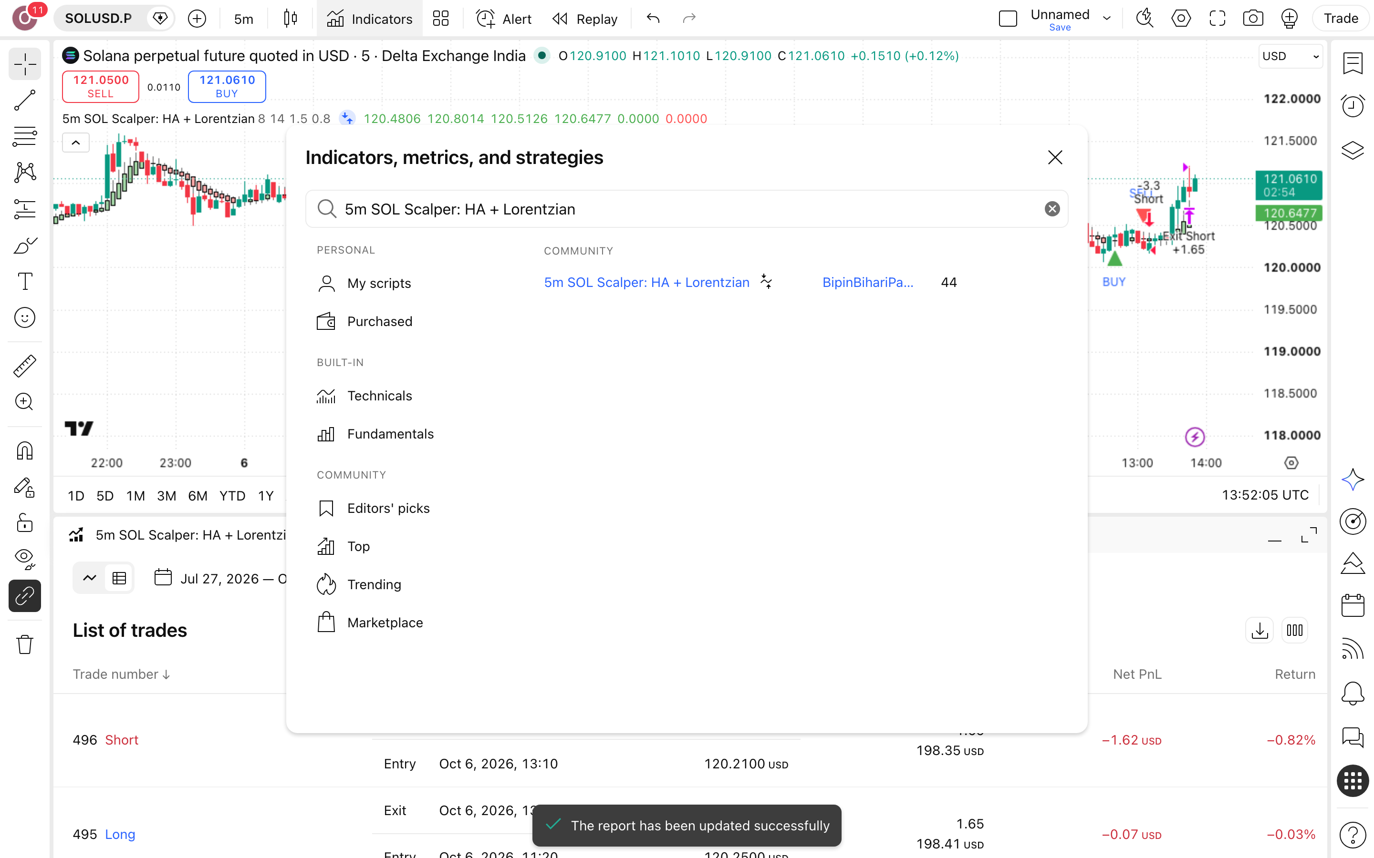The image size is (1374, 858).
Task: Expand the Unnamed layout dropdown arrow
Action: tap(1106, 19)
